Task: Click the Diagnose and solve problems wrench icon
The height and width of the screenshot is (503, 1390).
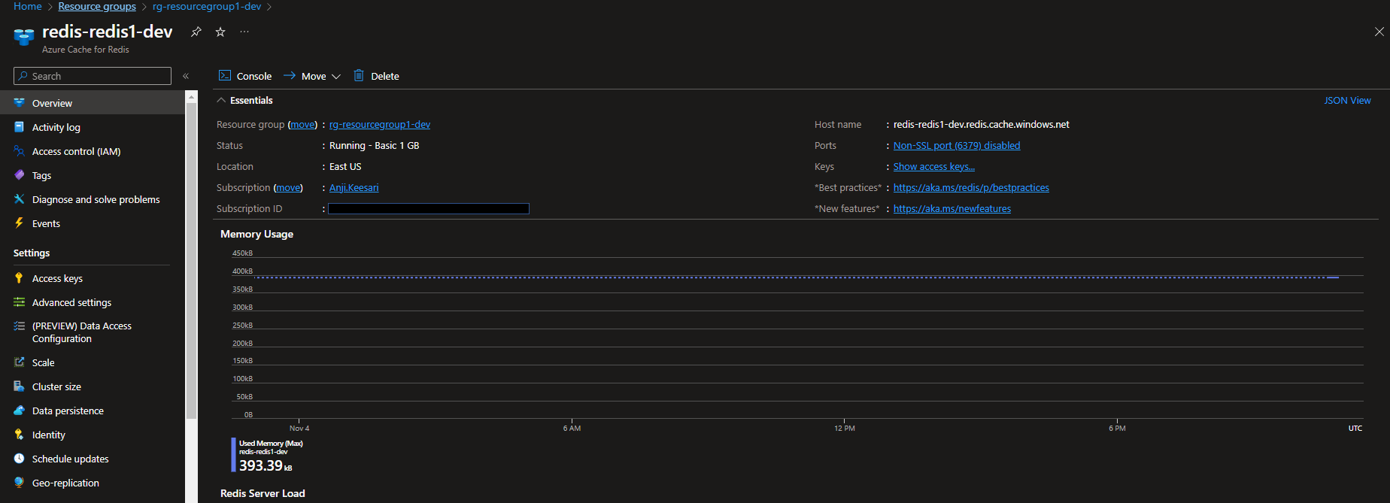Action: pos(19,199)
